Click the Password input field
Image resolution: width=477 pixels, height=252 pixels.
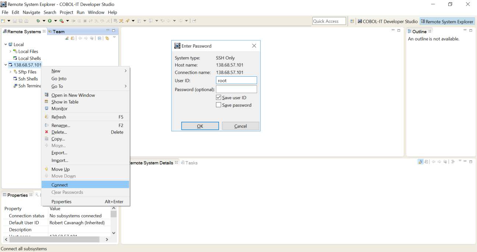click(x=236, y=89)
